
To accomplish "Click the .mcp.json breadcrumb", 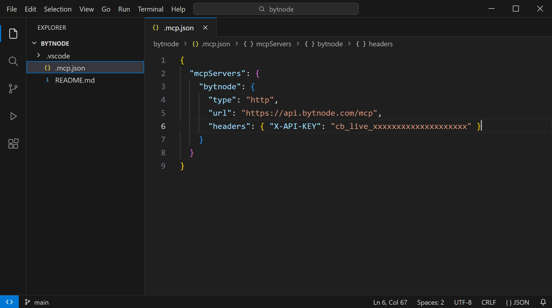I will 211,44.
